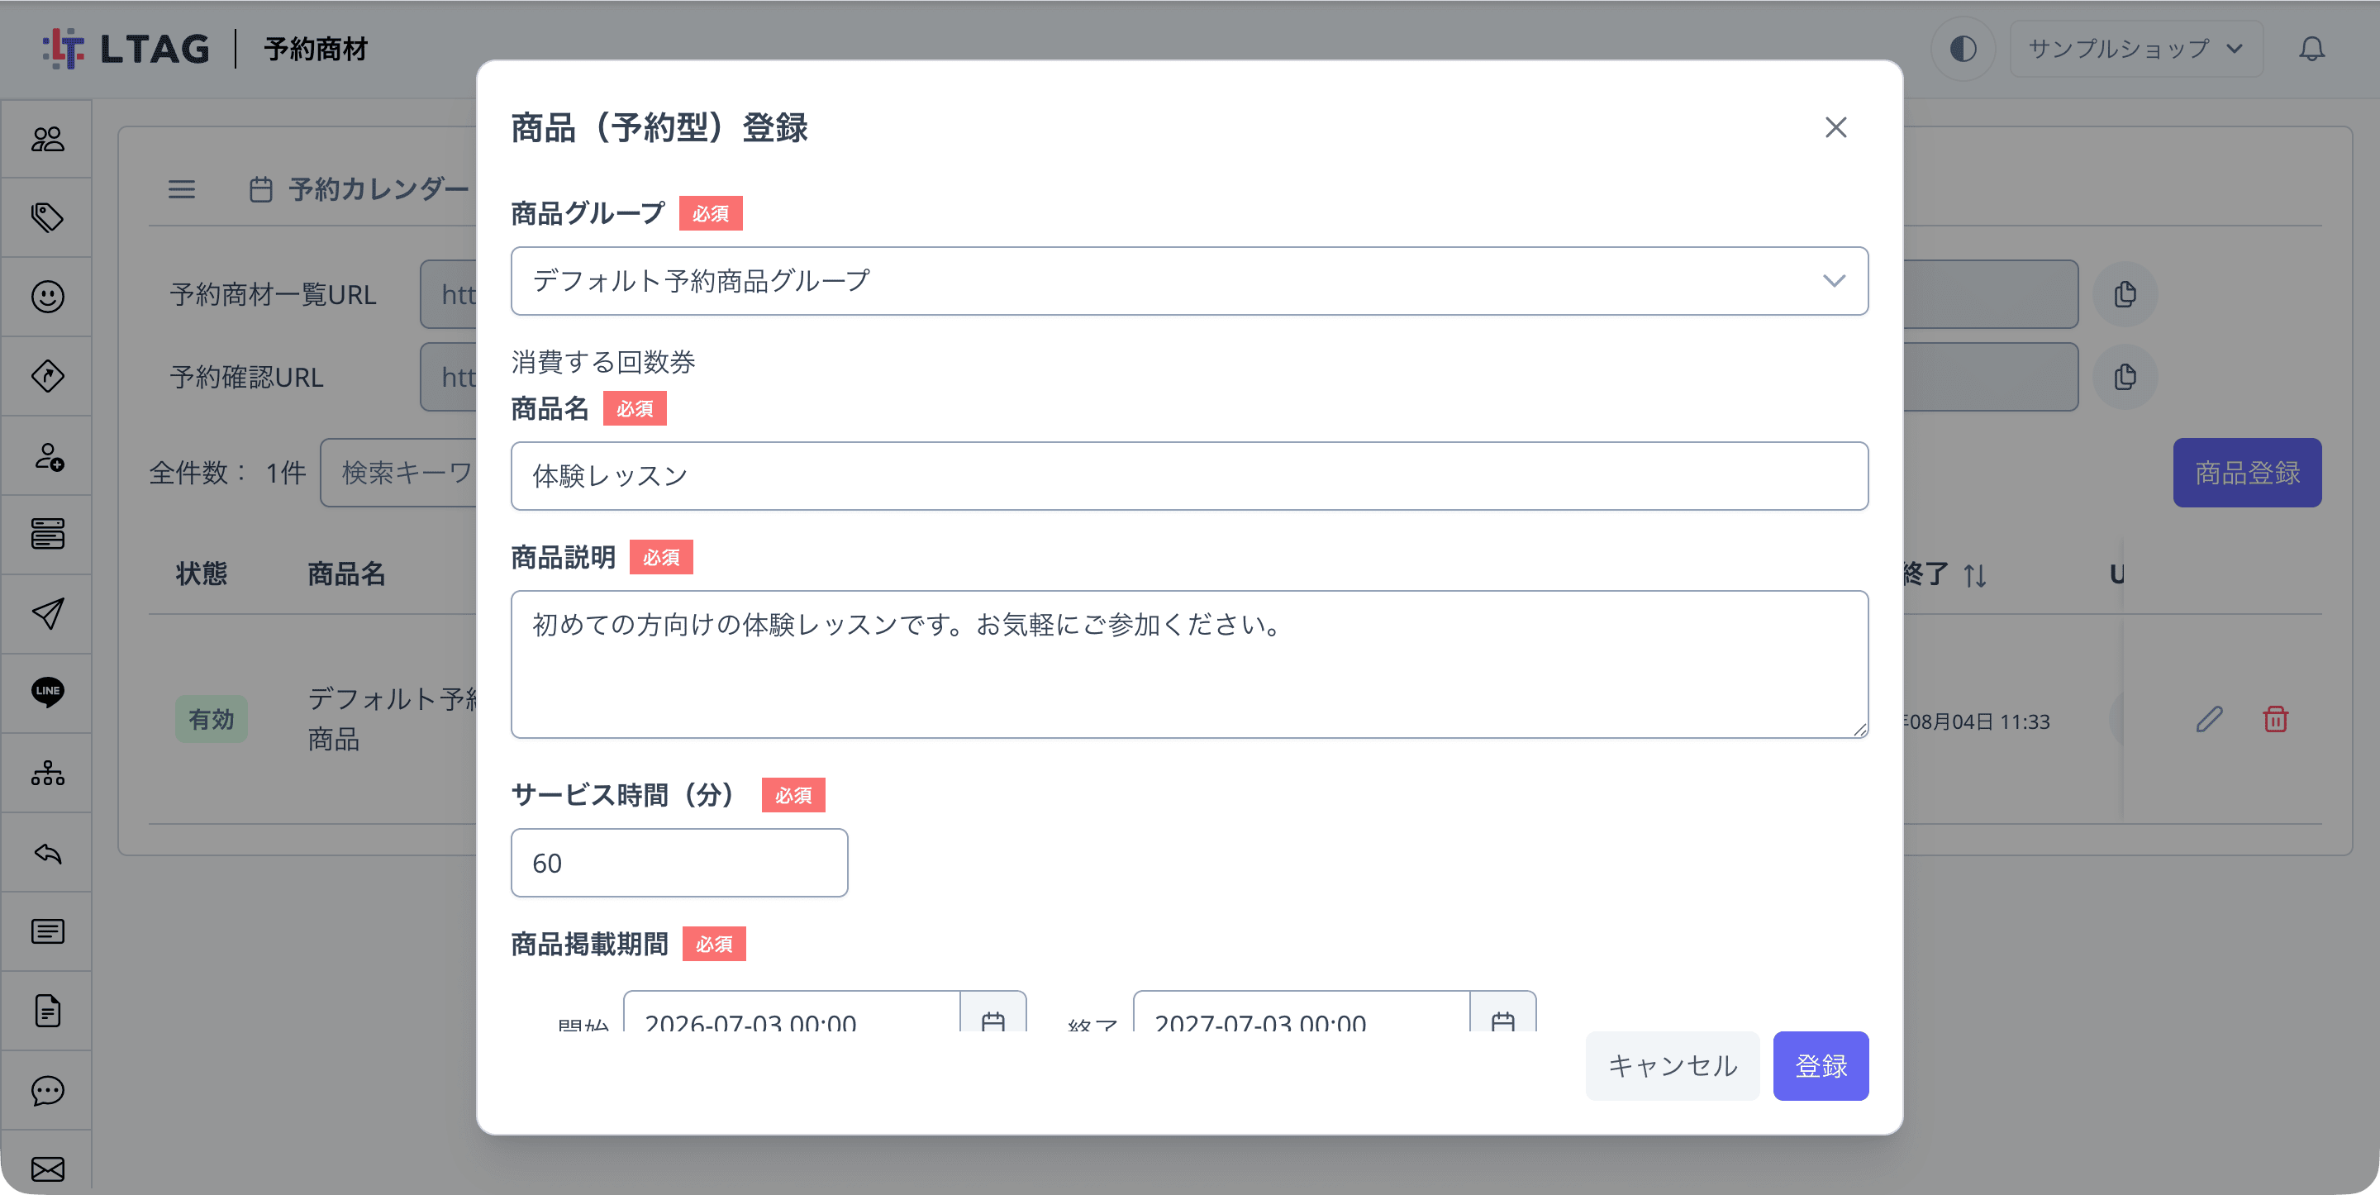Screen dimensions: 2380x1195
Task: Open the paper plane send icon
Action: [x=47, y=614]
